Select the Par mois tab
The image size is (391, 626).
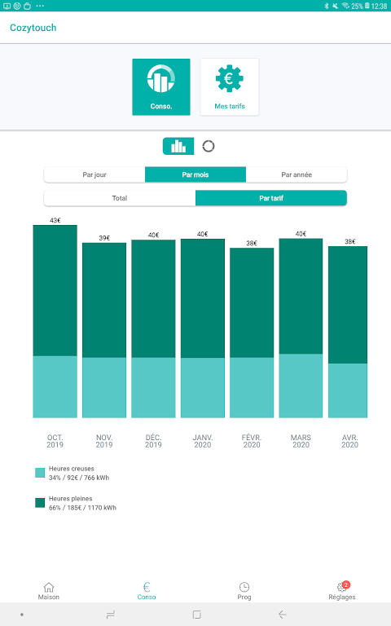(x=195, y=174)
